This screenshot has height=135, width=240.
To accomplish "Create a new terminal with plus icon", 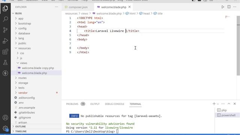I will click(214, 104).
